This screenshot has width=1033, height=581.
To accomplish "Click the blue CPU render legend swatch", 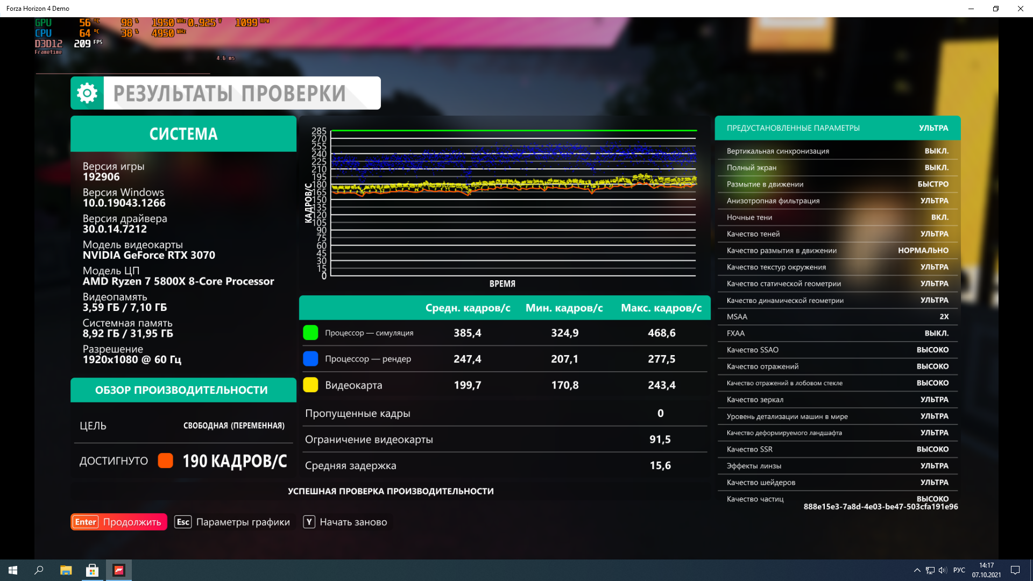I will pos(310,359).
